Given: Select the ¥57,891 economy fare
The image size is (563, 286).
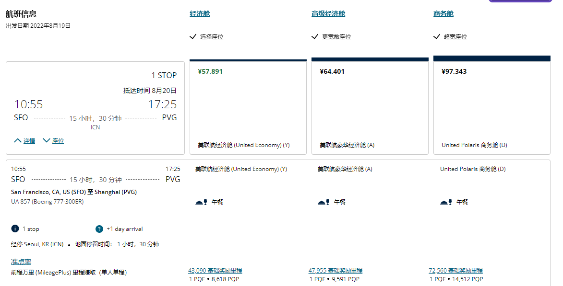Looking at the screenshot, I should tap(248, 107).
